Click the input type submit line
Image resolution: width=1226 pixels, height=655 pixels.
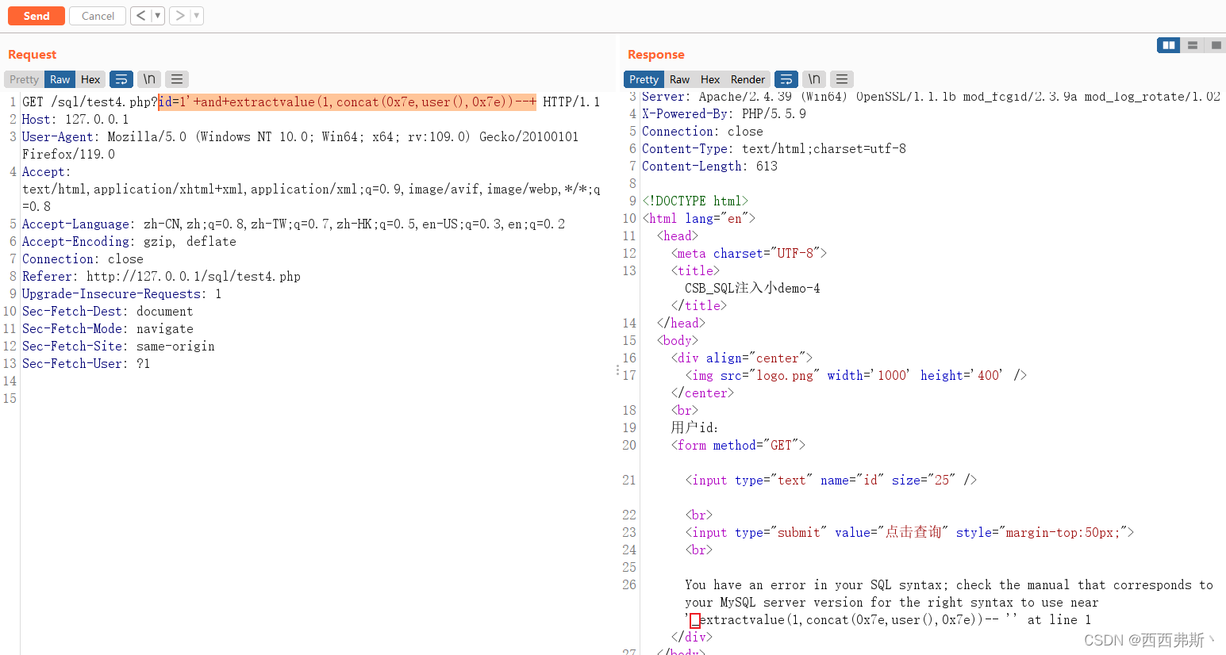click(x=910, y=532)
